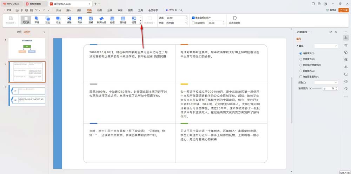The height and width of the screenshot is (174, 351).
Task: Open the 颜色(C) color dropdown
Action: 326,82
